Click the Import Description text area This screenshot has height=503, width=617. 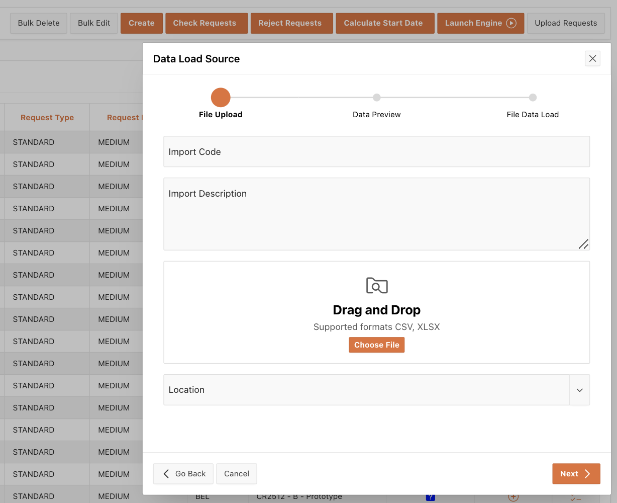coord(376,214)
